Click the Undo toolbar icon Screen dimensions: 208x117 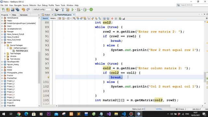coord(23,9)
